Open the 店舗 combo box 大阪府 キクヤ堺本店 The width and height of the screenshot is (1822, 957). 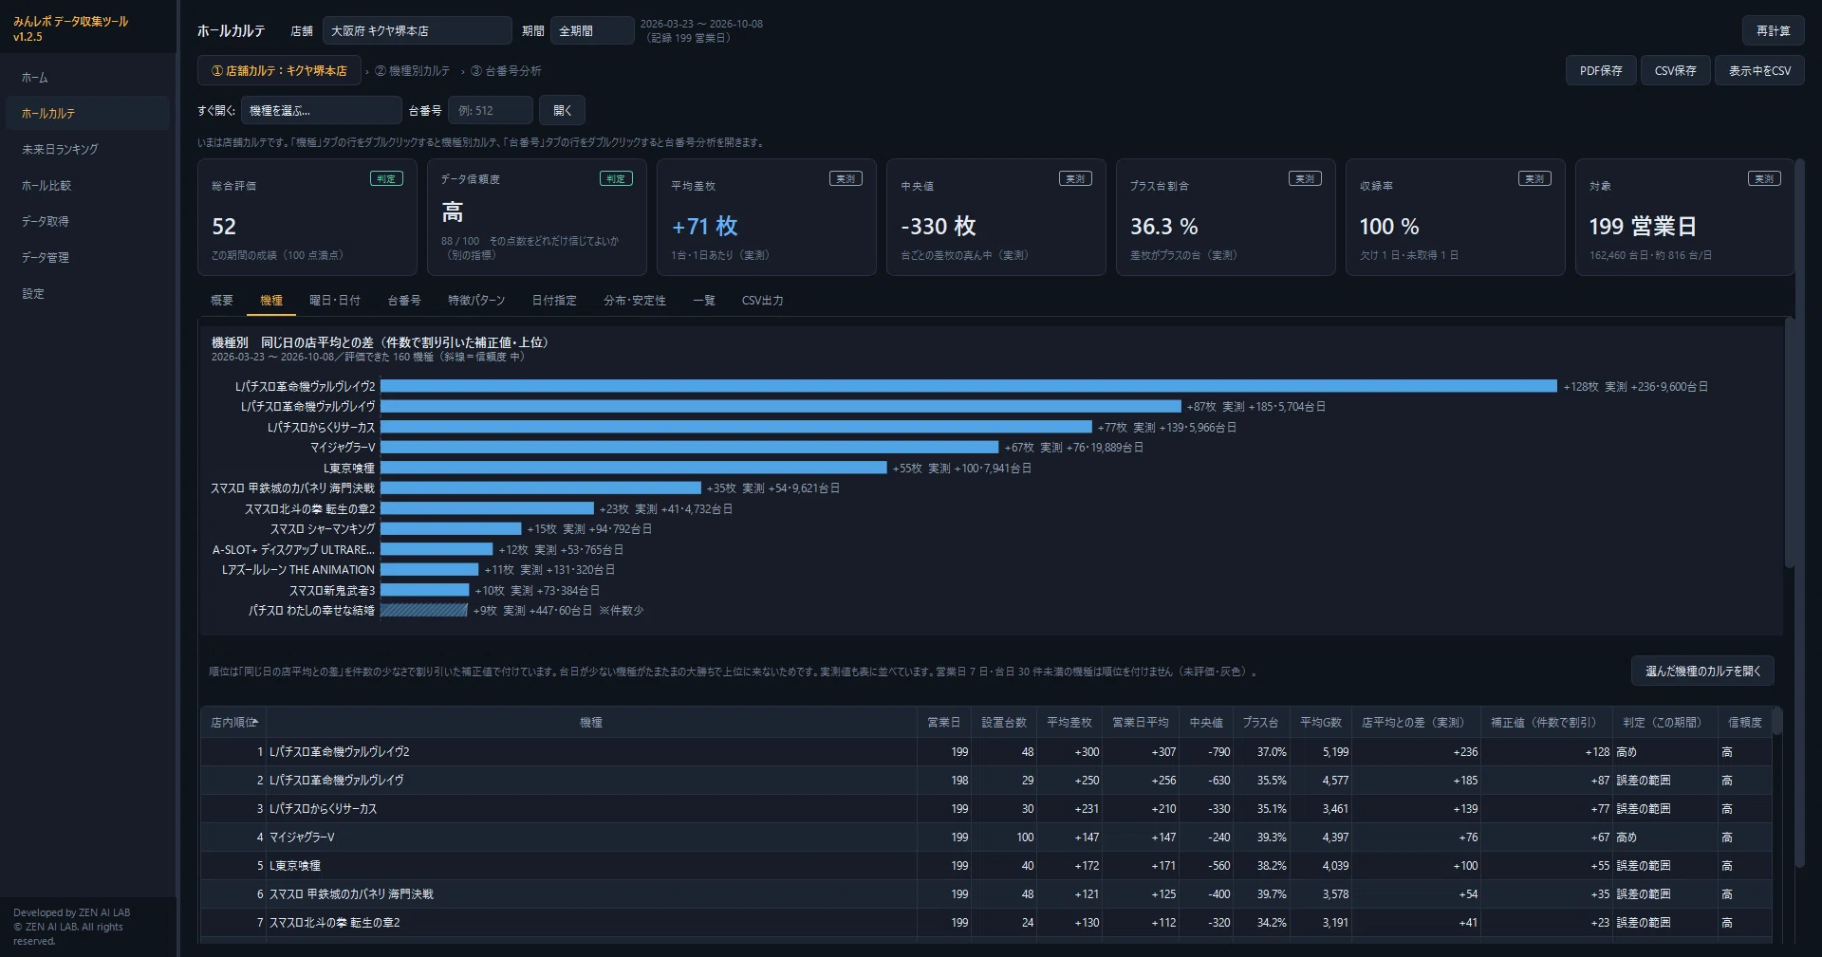point(417,30)
